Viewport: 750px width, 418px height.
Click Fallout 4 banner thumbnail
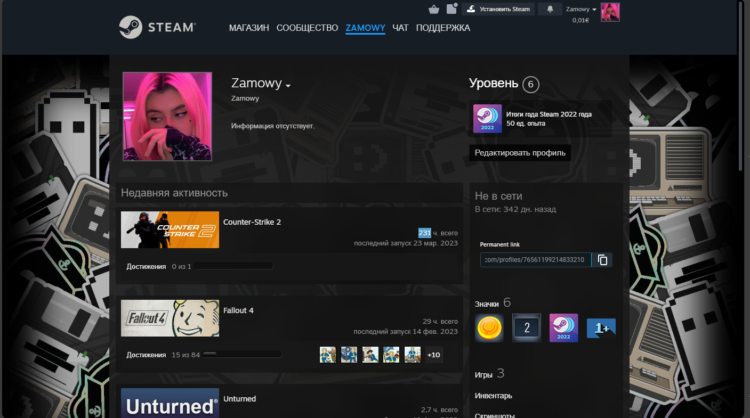(x=170, y=318)
